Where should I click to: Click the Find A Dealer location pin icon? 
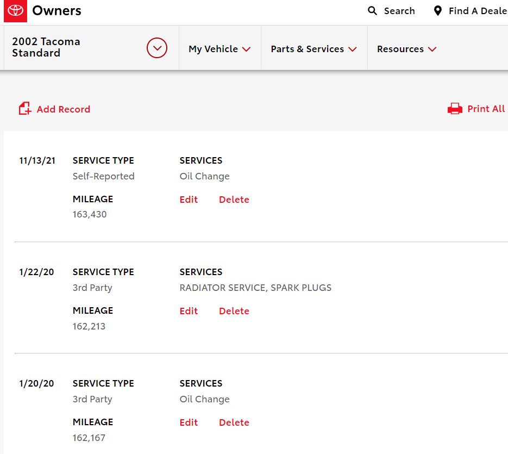click(438, 11)
